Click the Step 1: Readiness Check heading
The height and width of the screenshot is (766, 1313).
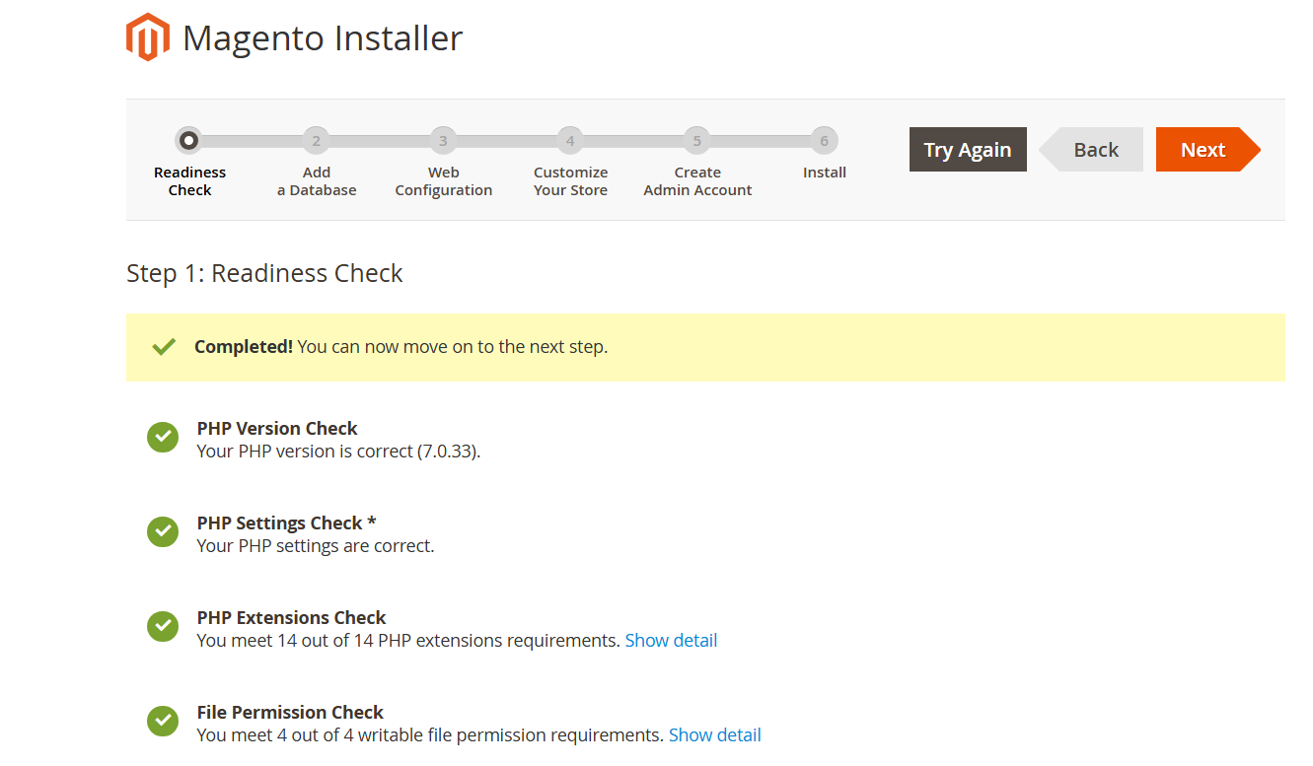tap(264, 273)
